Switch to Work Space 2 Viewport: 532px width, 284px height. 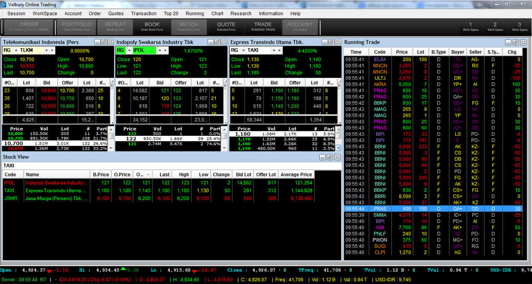495,27
